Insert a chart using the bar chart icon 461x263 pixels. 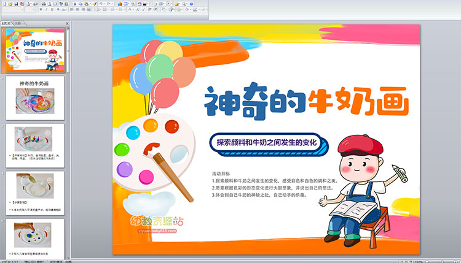120,4
